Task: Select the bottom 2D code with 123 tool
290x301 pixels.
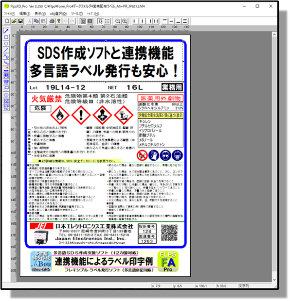Action: (6, 108)
